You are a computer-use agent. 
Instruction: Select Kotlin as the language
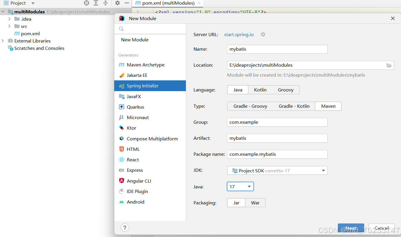(x=260, y=90)
